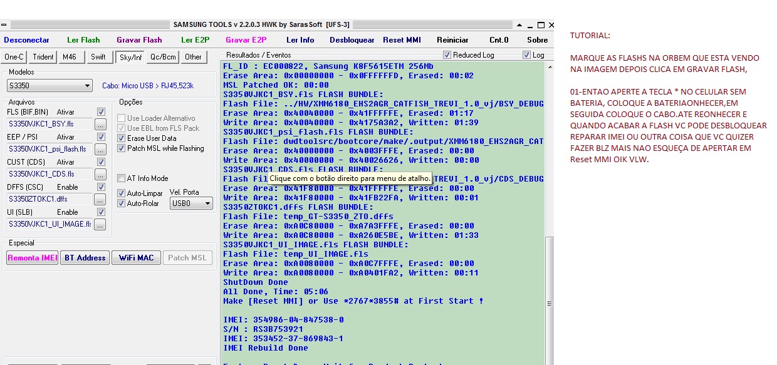Click the Cnt.0 button
The width and height of the screenshot is (777, 365).
[499, 40]
